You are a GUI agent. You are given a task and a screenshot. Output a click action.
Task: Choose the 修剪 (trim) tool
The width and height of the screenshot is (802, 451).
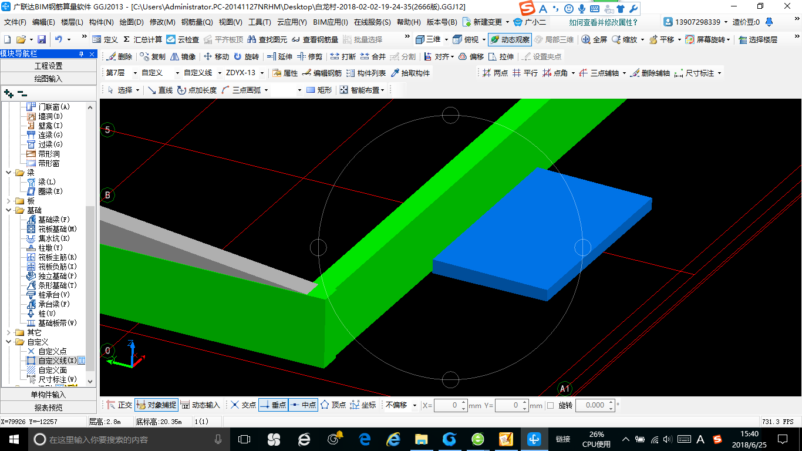(x=310, y=57)
